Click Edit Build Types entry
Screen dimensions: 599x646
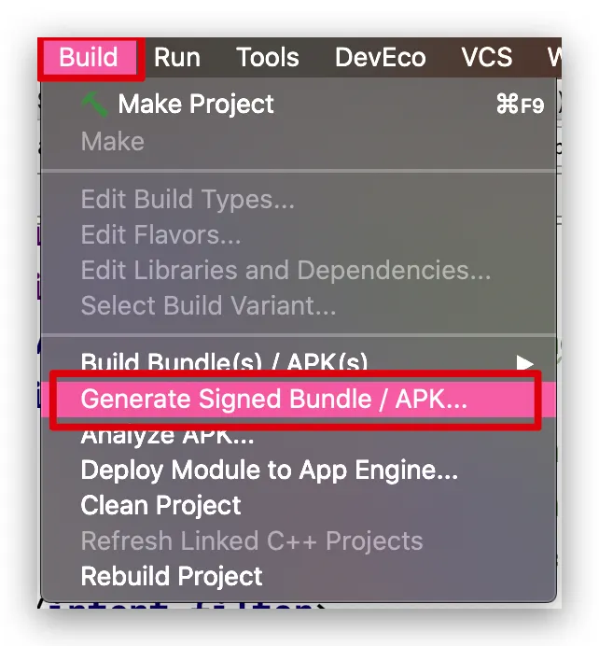click(x=299, y=200)
